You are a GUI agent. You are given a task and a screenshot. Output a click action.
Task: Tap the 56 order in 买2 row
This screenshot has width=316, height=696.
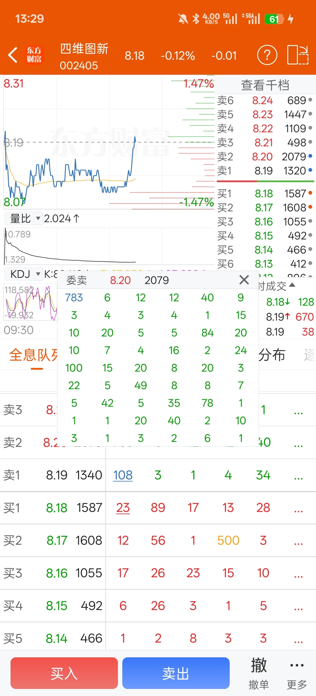(x=158, y=540)
